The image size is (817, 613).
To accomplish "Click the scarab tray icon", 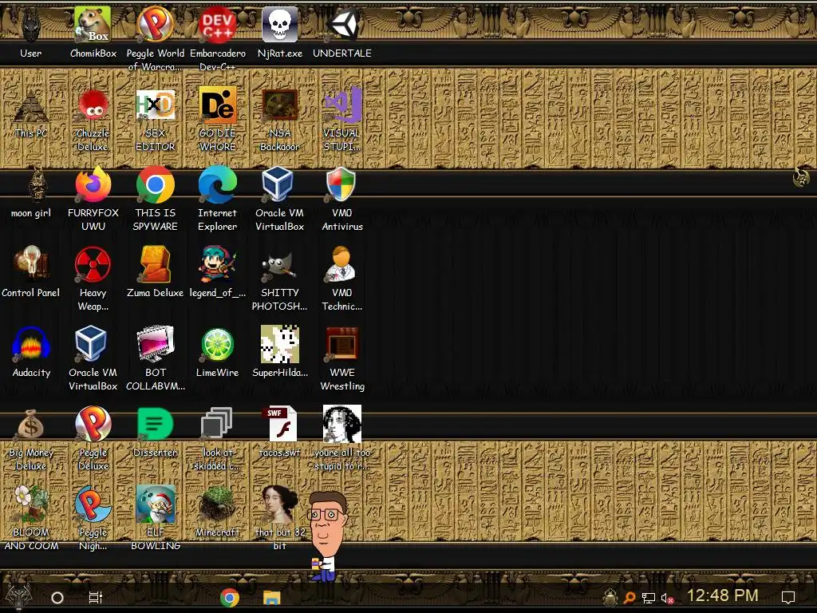I will pyautogui.click(x=610, y=598).
